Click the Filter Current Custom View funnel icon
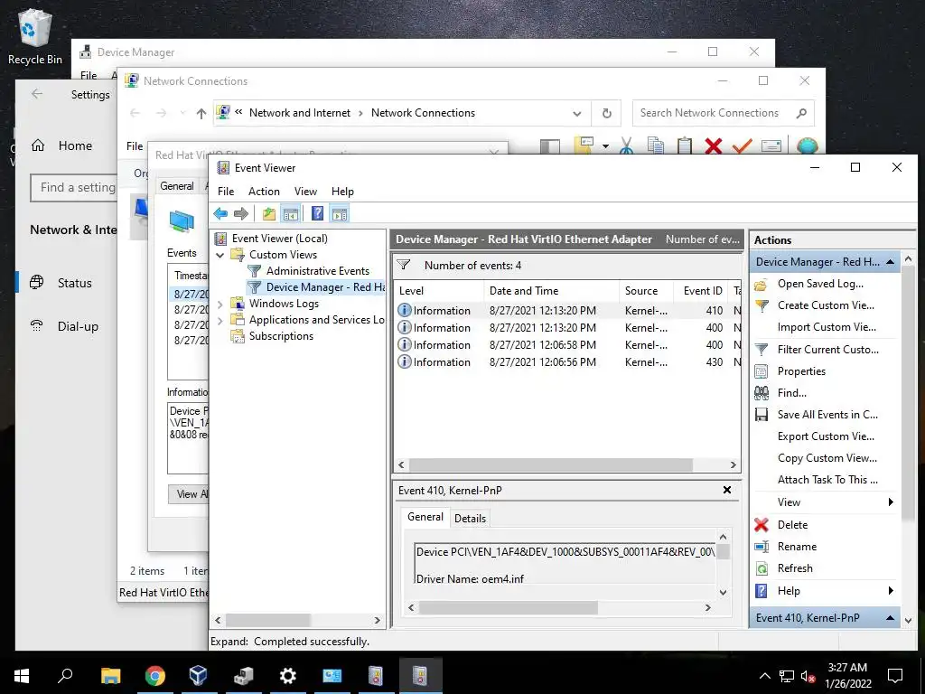Screen dimensions: 925x694 point(761,350)
